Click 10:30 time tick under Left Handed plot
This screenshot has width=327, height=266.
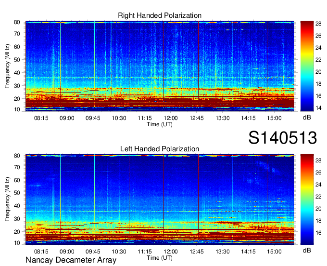click(x=119, y=252)
